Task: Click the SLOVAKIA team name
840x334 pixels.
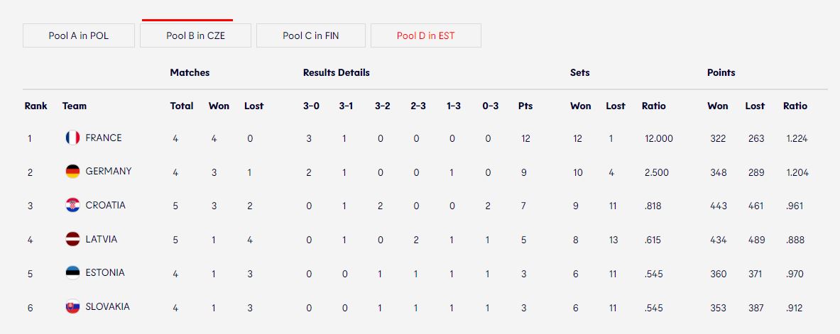Action: 108,307
